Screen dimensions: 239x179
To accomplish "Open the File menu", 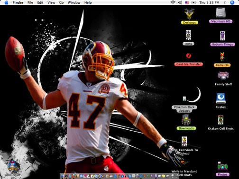I will 30,2.
